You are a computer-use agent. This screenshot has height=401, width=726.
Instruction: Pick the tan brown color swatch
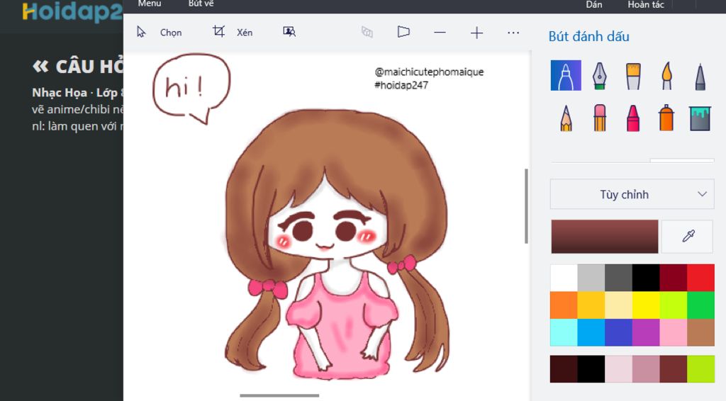click(700, 332)
